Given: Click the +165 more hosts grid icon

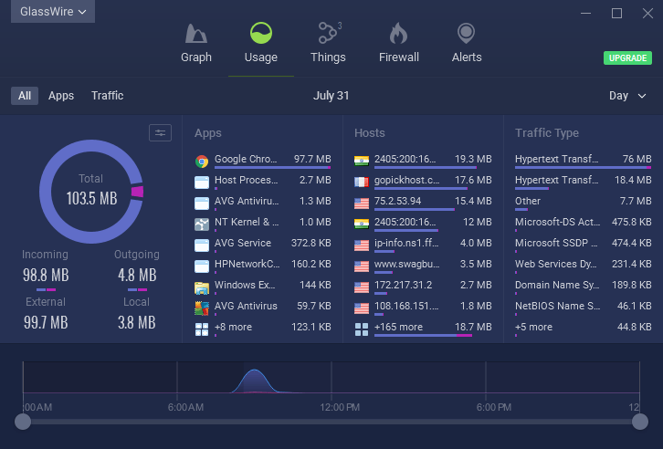Looking at the screenshot, I should (x=362, y=329).
